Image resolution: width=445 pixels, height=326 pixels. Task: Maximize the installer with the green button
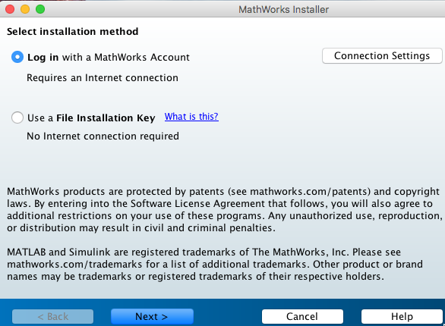coord(40,9)
